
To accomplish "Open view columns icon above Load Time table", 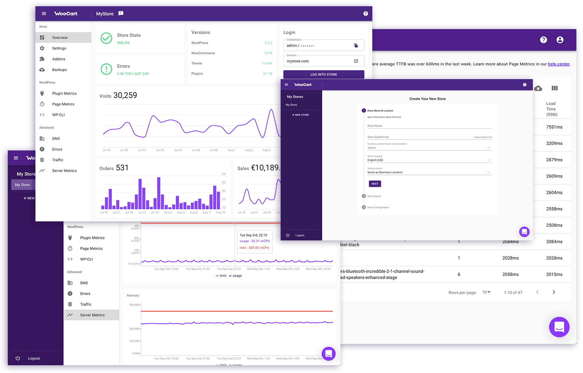I will 555,88.
